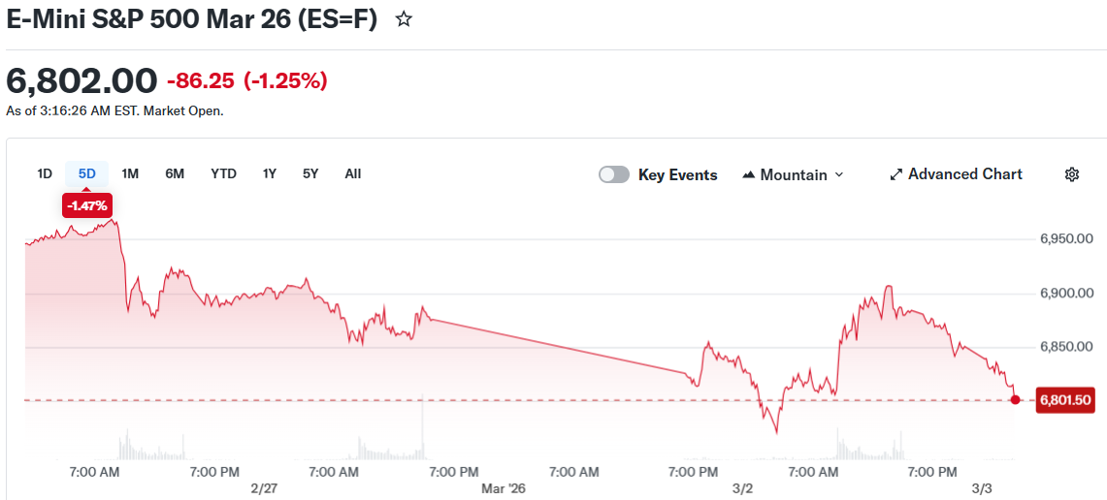The width and height of the screenshot is (1107, 500).
Task: Click the red current-price dot on chart
Action: click(1015, 399)
